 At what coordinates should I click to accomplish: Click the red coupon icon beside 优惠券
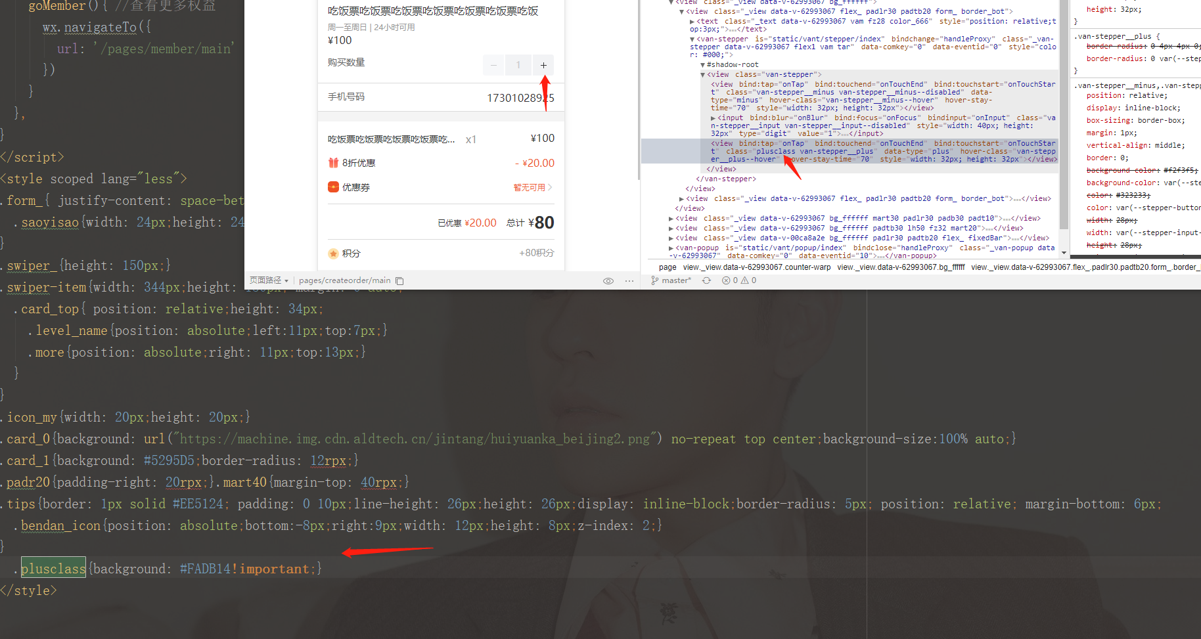coord(333,187)
